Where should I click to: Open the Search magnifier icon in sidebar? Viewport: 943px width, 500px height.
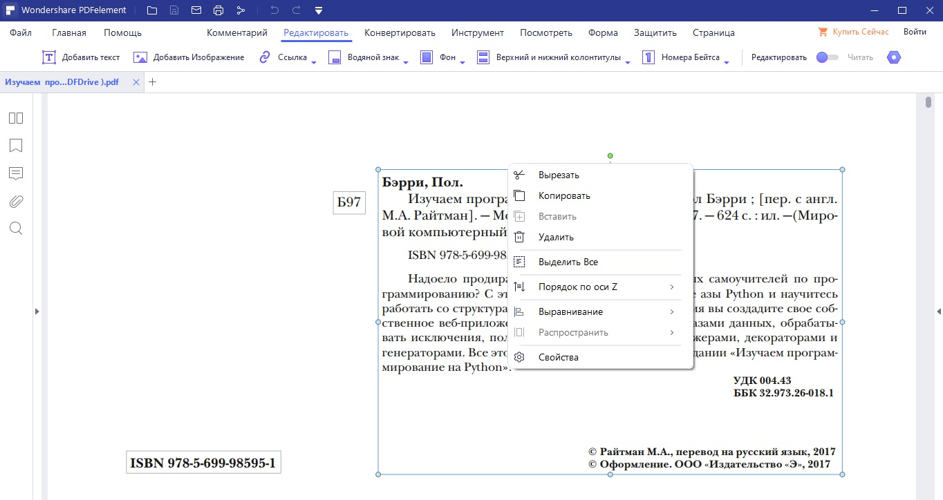pyautogui.click(x=16, y=229)
